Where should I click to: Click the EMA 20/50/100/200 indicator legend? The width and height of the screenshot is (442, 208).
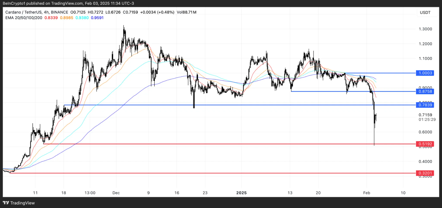click(x=24, y=18)
